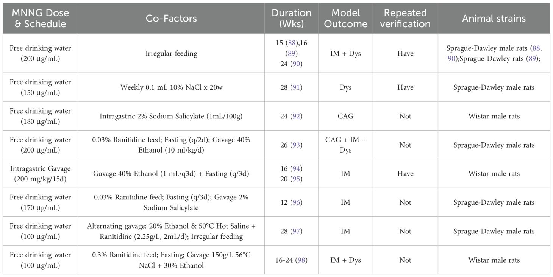Click reference 97 next to 28 weeks
553x277 pixels.
coord(296,231)
